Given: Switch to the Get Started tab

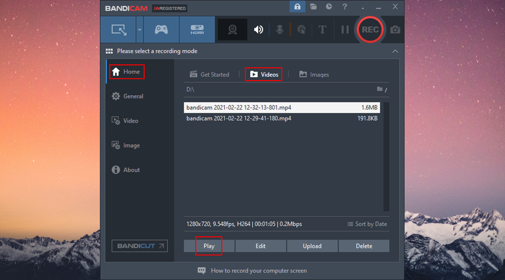Looking at the screenshot, I should (209, 74).
